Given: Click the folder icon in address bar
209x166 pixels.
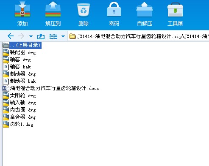Looking at the screenshot, I should tap(72, 36).
